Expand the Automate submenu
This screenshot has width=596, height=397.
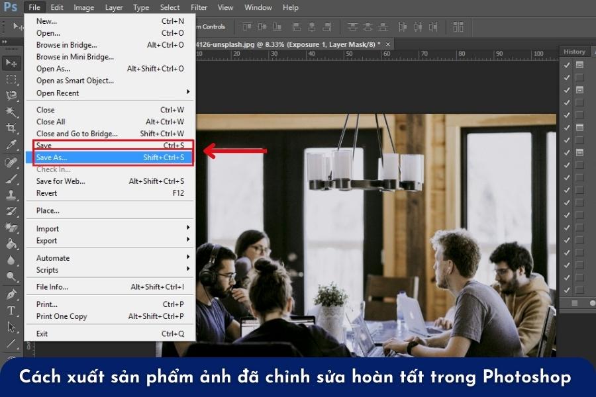(x=52, y=257)
